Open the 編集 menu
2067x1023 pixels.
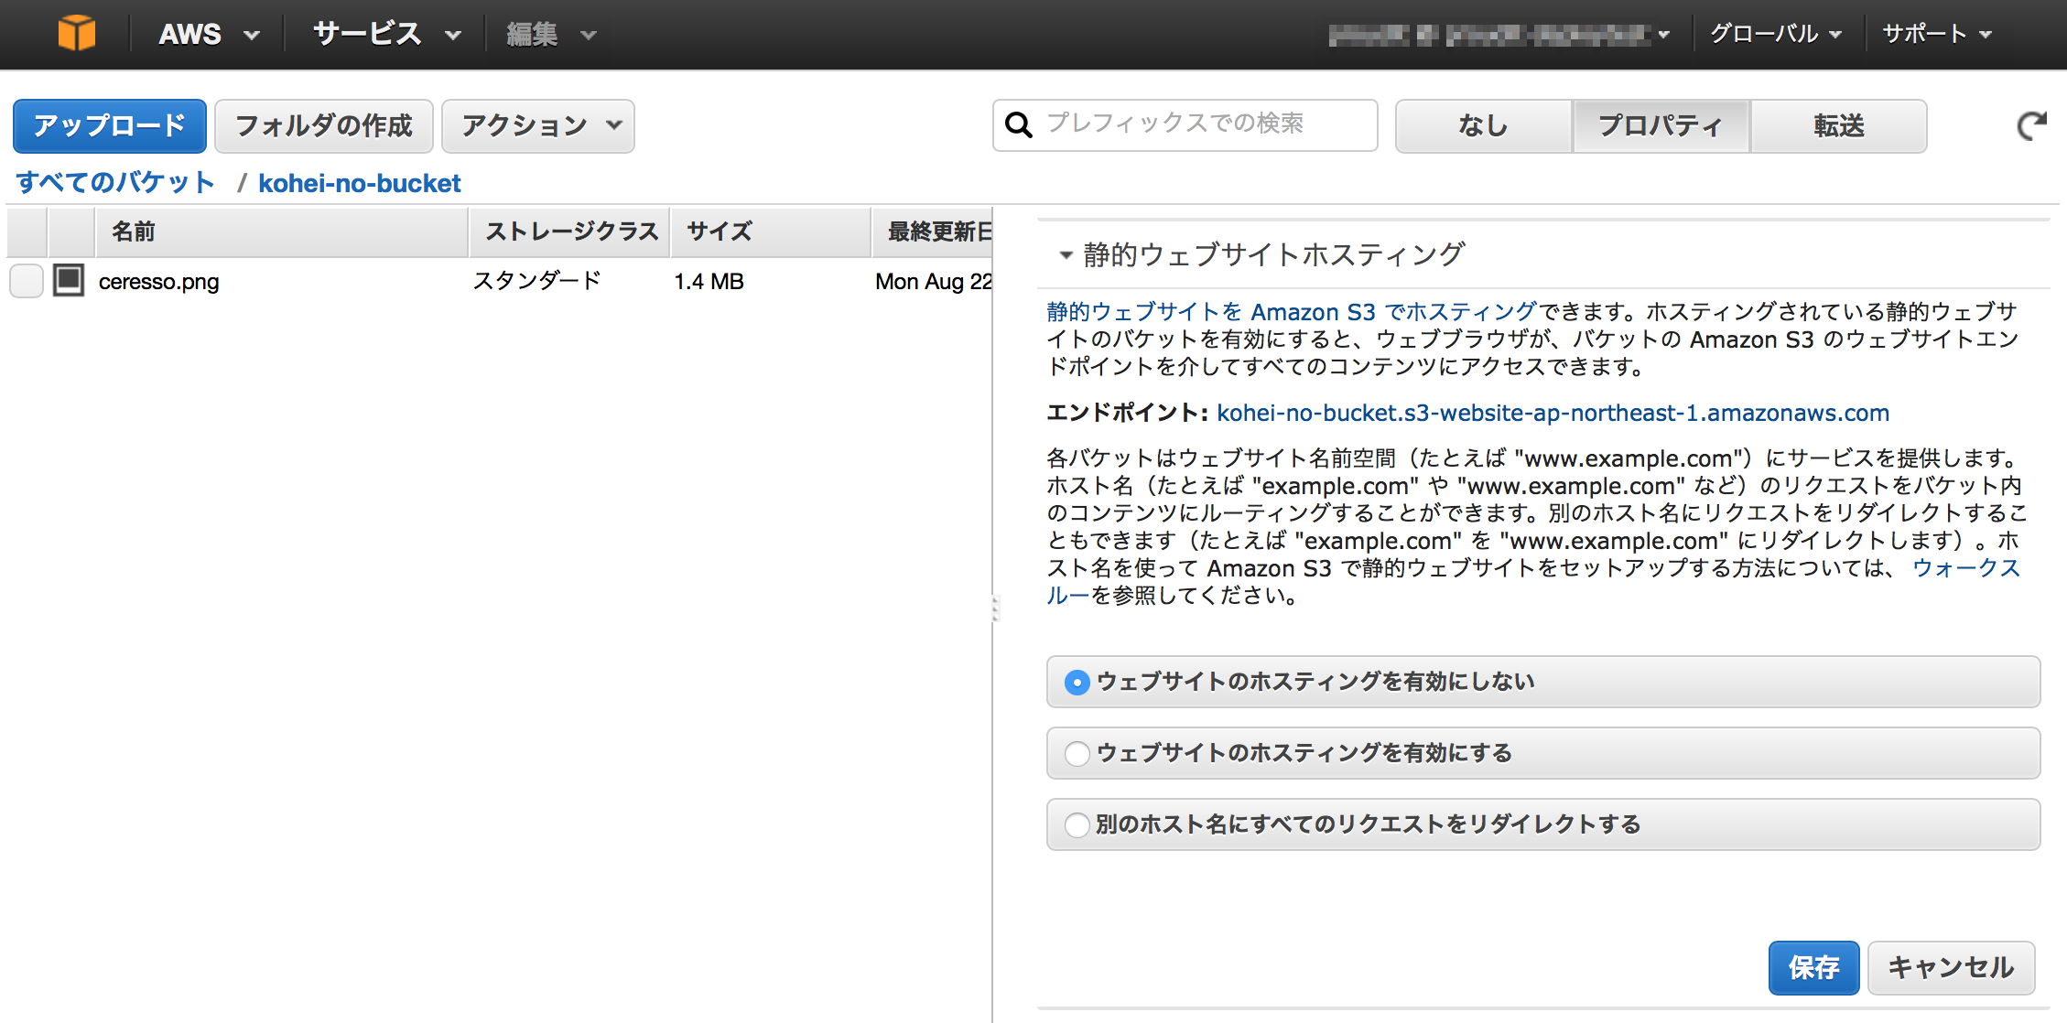point(549,33)
